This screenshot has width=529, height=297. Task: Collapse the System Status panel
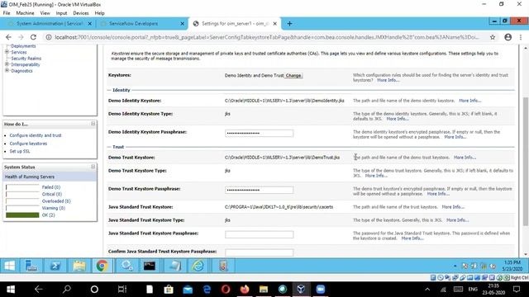[x=93, y=167]
